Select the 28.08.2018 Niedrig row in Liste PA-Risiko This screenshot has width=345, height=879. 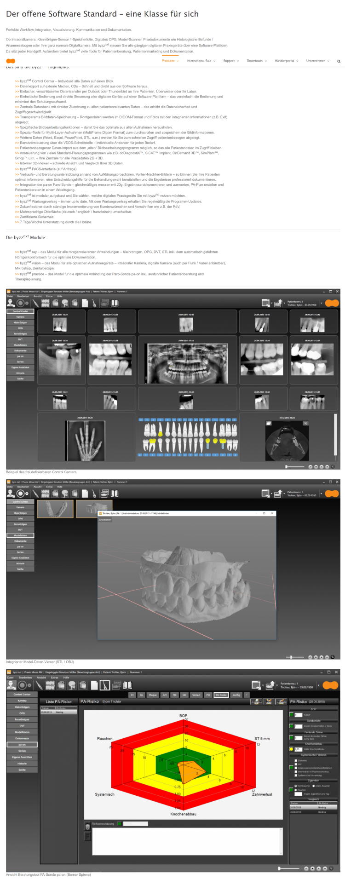coord(58,712)
